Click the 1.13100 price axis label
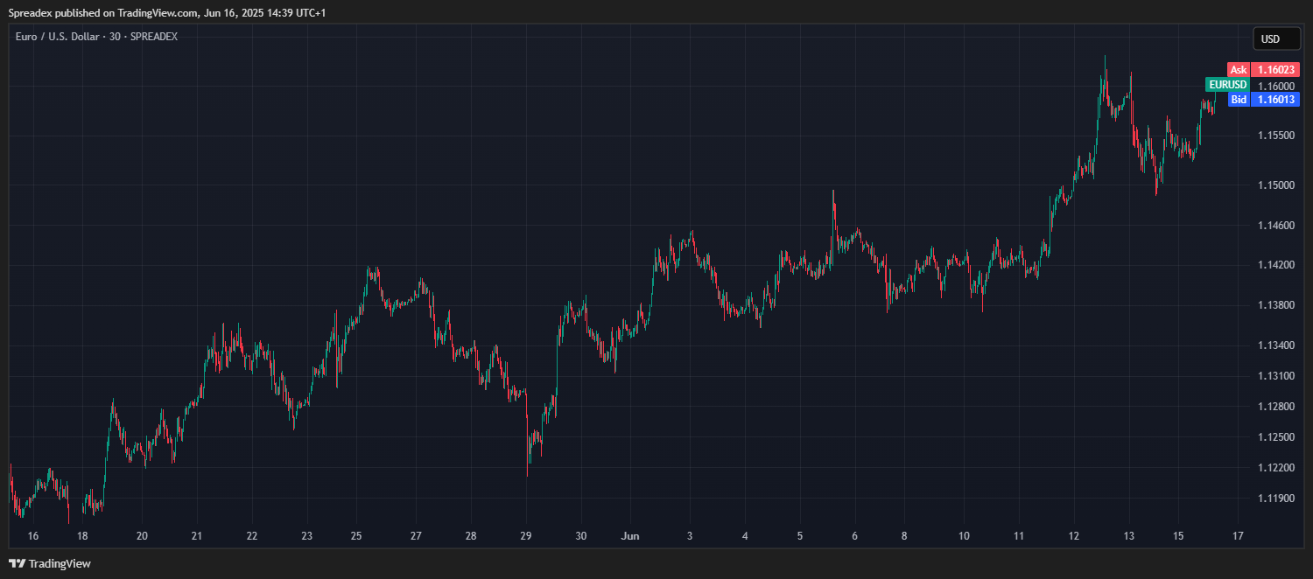The image size is (1313, 579). 1276,376
